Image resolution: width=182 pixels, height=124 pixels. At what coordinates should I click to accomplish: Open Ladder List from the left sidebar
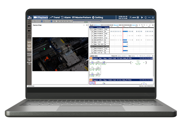(29, 60)
